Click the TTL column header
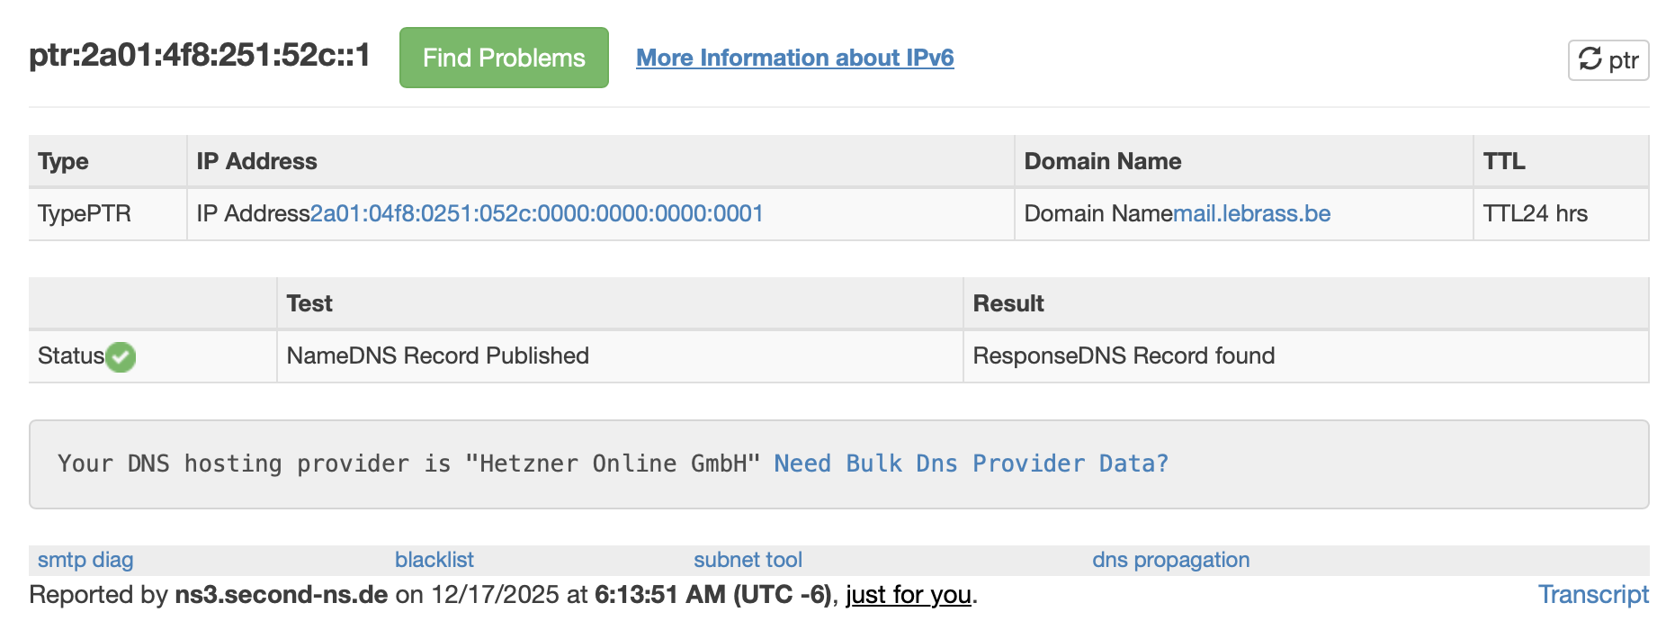 pos(1503,161)
